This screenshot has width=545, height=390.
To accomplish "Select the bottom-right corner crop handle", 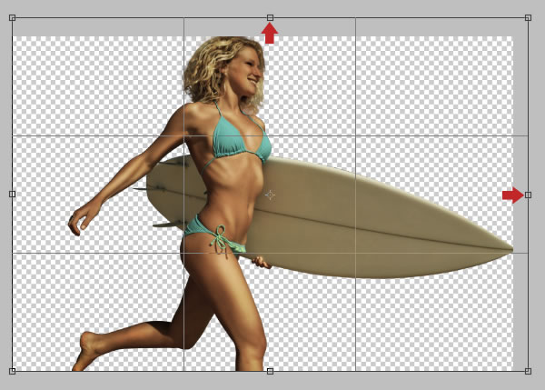I will [x=528, y=371].
